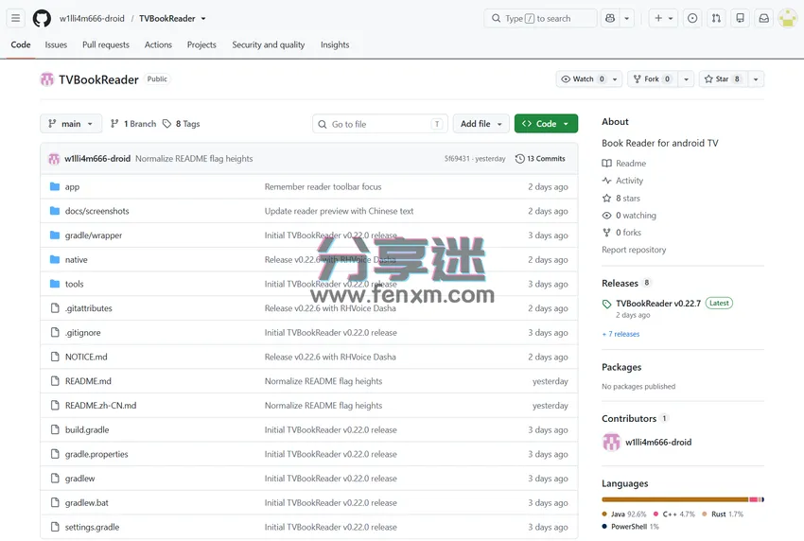This screenshot has width=804, height=541.
Task: Click the Readme book icon
Action: [606, 163]
